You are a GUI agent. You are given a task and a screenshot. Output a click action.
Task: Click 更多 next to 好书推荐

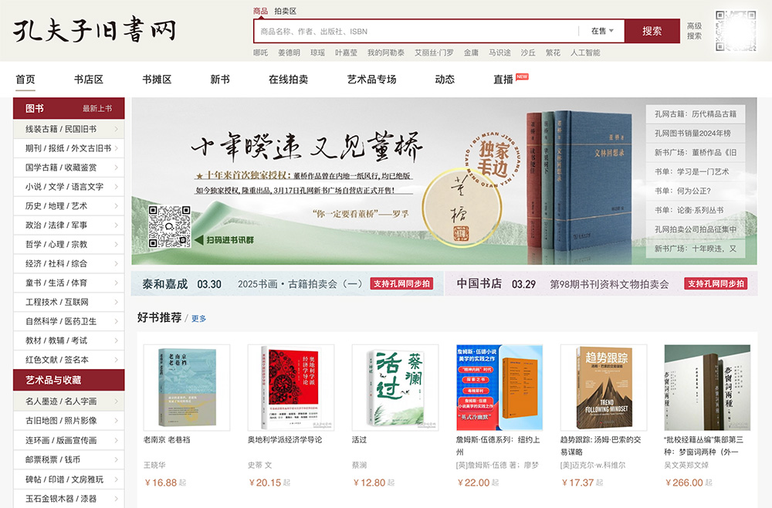(x=198, y=319)
